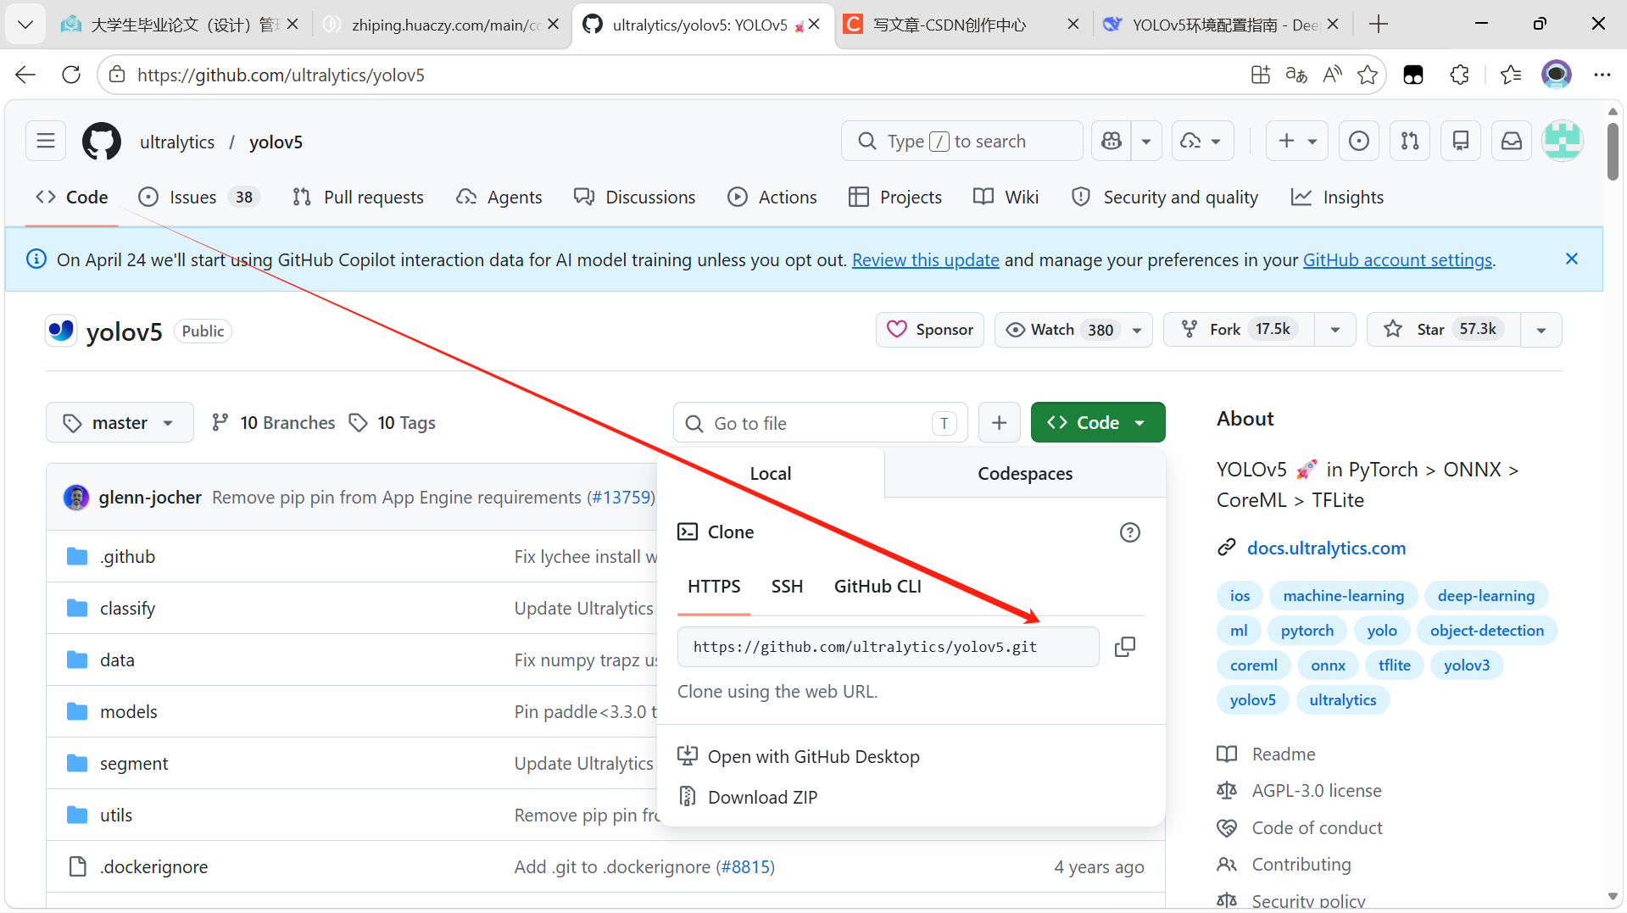The width and height of the screenshot is (1627, 913).
Task: Click the read aloud icon
Action: [1332, 75]
